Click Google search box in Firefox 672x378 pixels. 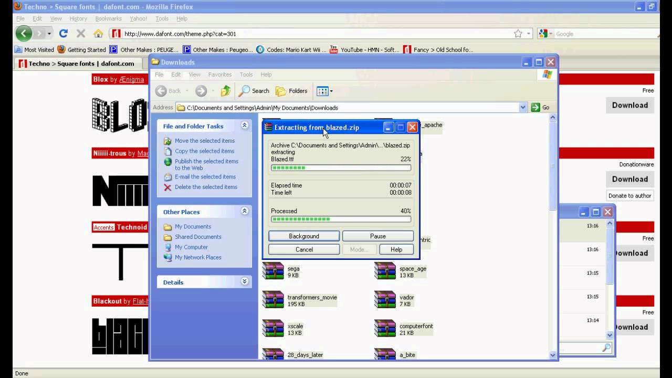[604, 34]
